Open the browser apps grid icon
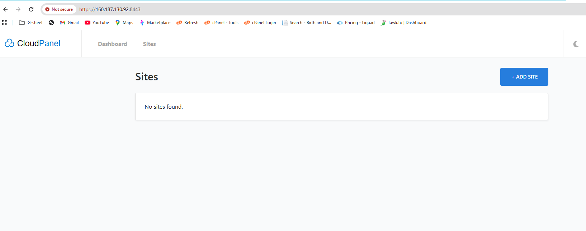The width and height of the screenshot is (586, 231). (x=5, y=23)
